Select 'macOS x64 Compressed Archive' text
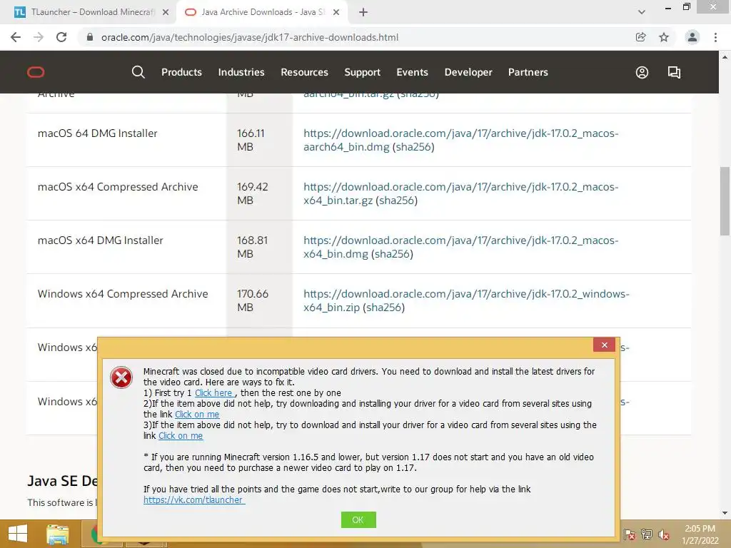This screenshot has height=548, width=731. point(118,187)
